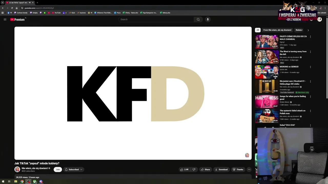Open the YouTube bookmark in bookmarks bar
The image size is (328, 184).
56,13
